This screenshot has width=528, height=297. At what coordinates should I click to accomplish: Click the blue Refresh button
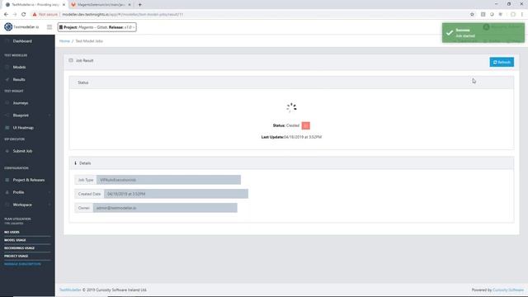502,63
